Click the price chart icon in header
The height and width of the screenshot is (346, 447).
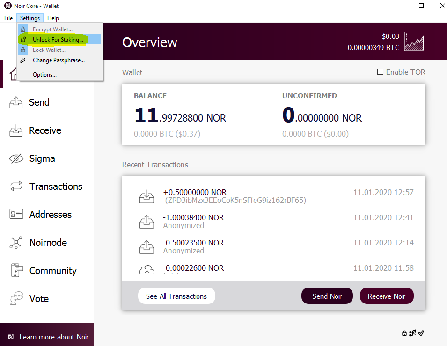click(x=414, y=42)
